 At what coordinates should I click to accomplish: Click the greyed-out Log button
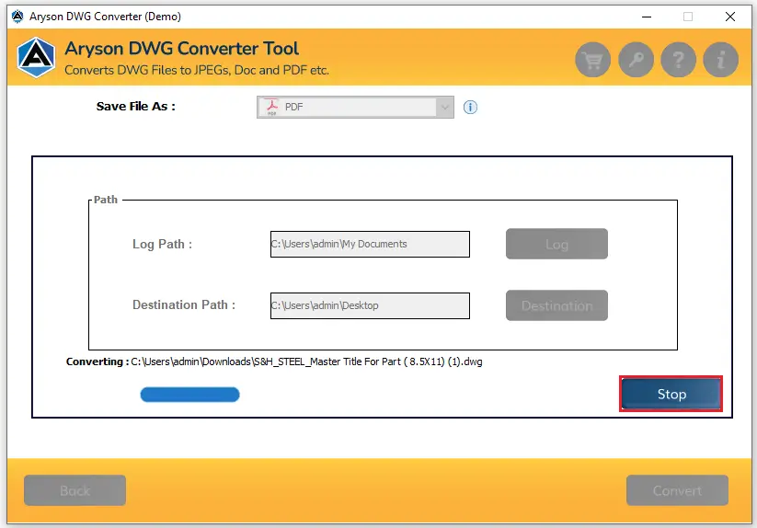tap(556, 244)
